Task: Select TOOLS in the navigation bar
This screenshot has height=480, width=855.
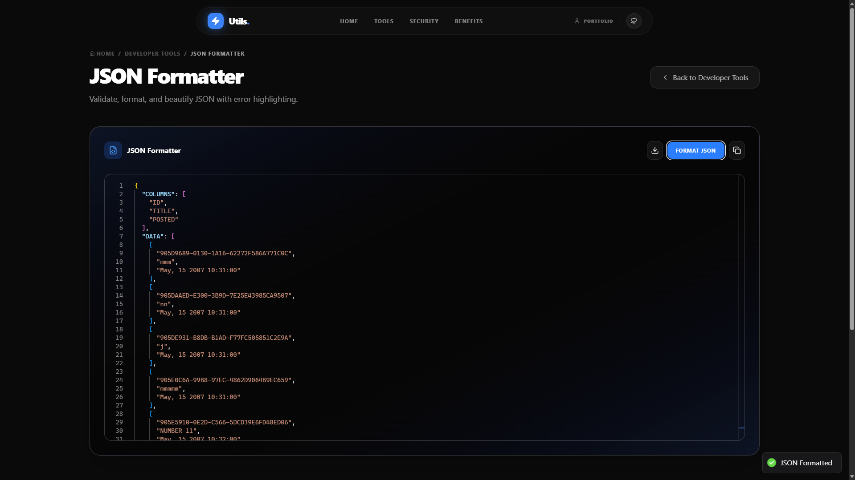Action: click(384, 21)
